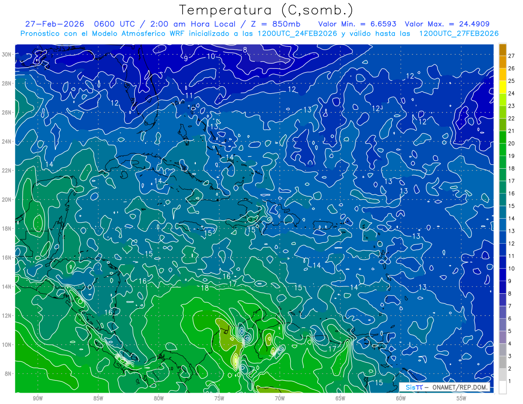
Task: Click the title "Temperatura (C,somb.)"
Action: (266, 10)
